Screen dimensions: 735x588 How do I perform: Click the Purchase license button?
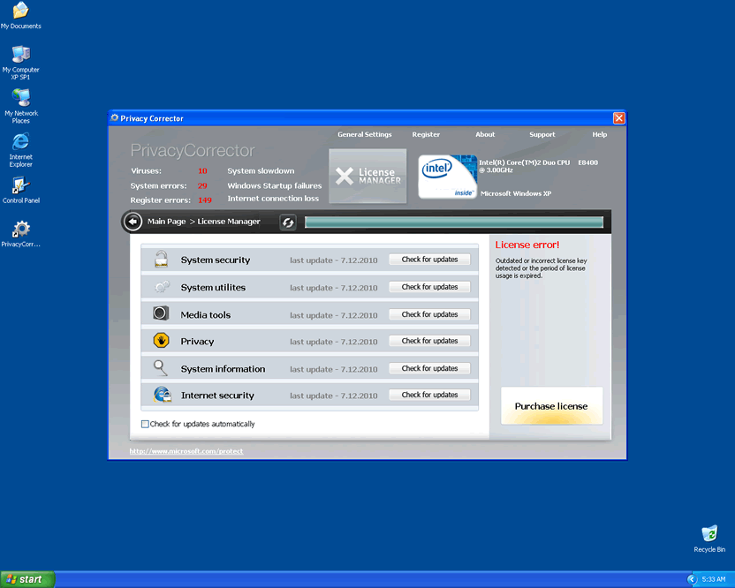(x=551, y=406)
